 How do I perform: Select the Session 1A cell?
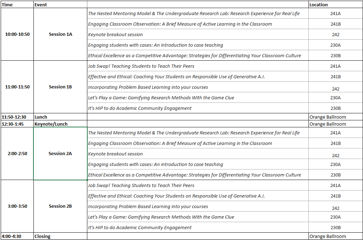(x=60, y=34)
